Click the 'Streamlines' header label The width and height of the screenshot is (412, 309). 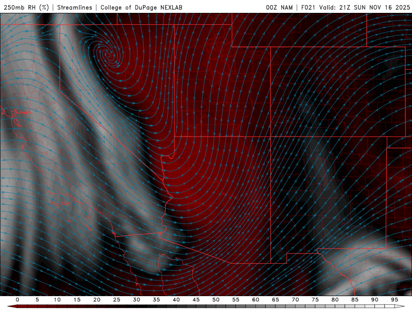tap(75, 7)
